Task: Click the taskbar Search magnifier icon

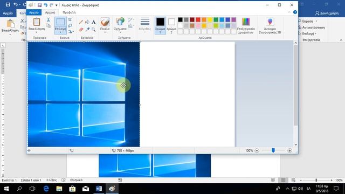Action: coord(19,189)
